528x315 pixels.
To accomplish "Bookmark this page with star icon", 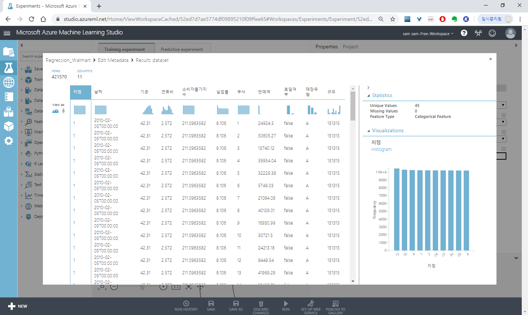I will 393,19.
